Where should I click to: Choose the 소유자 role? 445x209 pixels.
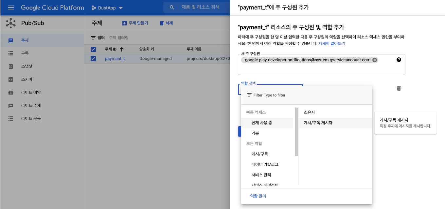click(335, 112)
